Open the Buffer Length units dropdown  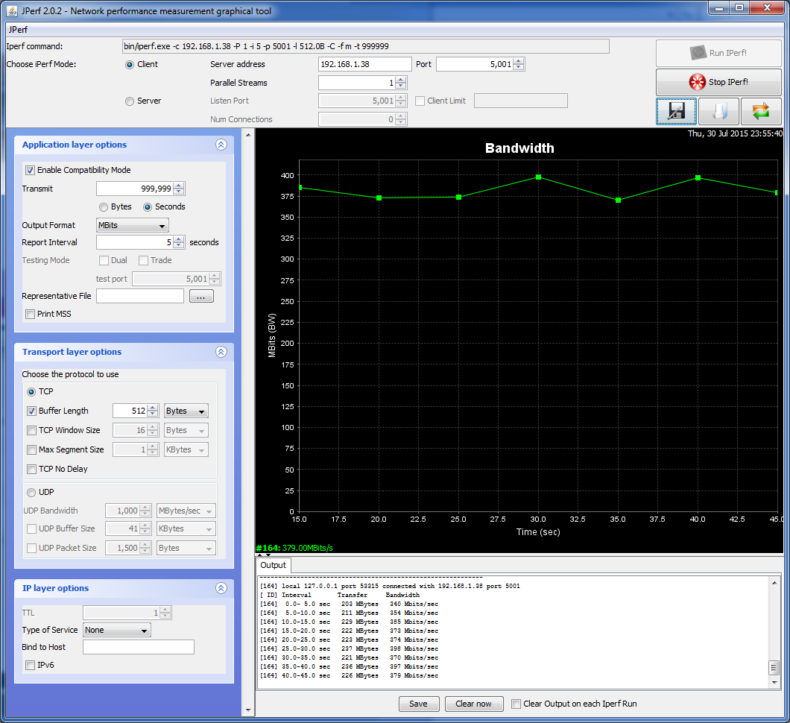click(186, 411)
